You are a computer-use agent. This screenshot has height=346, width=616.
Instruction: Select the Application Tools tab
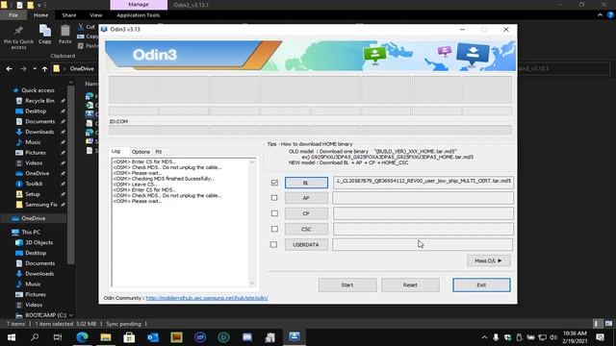point(139,15)
